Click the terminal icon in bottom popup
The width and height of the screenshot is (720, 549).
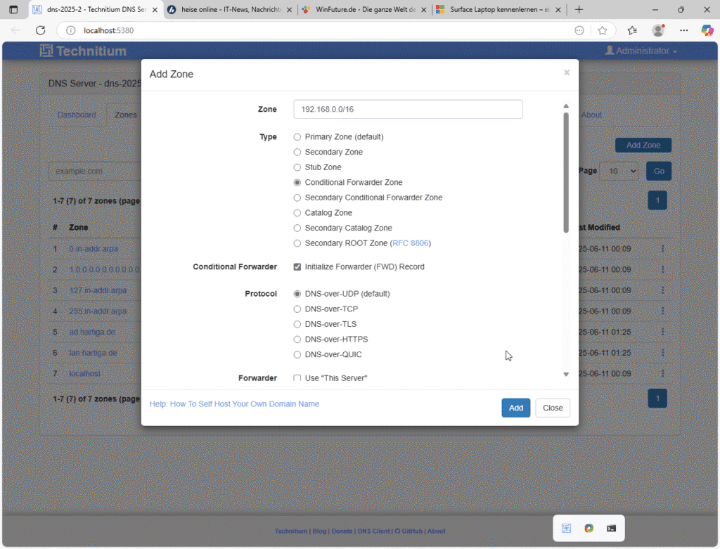pos(611,529)
